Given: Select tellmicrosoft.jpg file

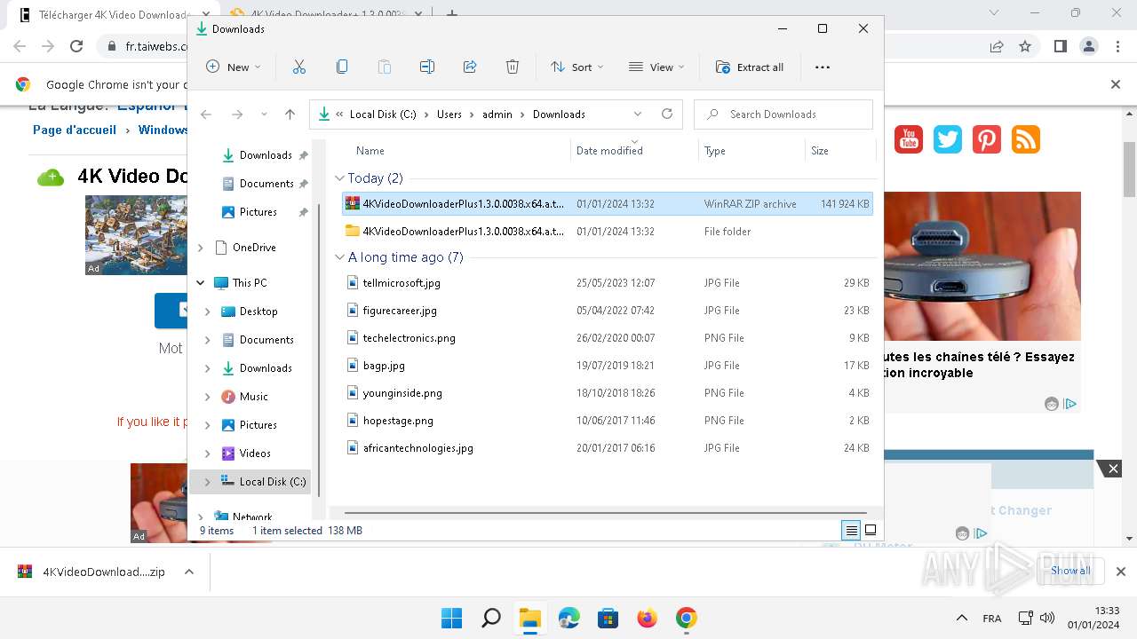Looking at the screenshot, I should [x=607, y=283].
